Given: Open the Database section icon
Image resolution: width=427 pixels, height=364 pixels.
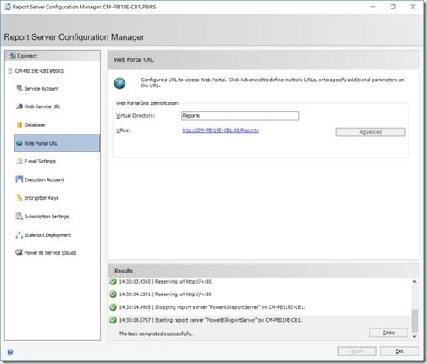Looking at the screenshot, I should (19, 124).
